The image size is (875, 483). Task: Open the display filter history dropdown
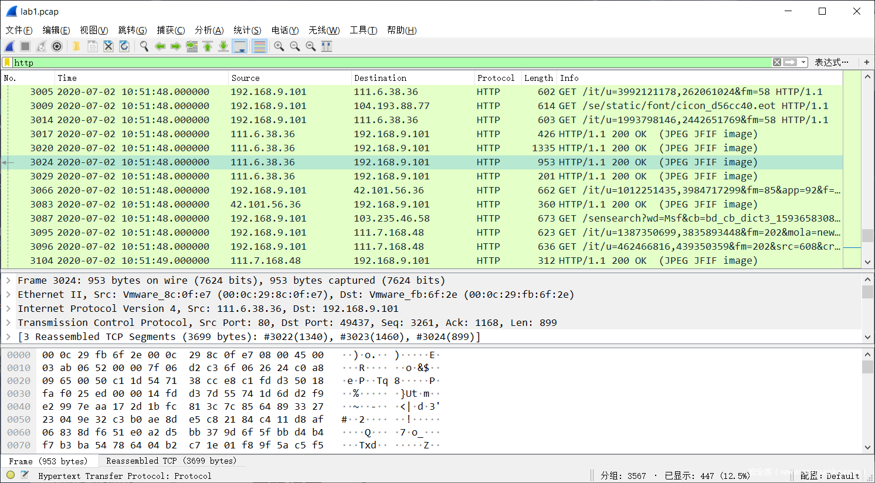tap(803, 62)
